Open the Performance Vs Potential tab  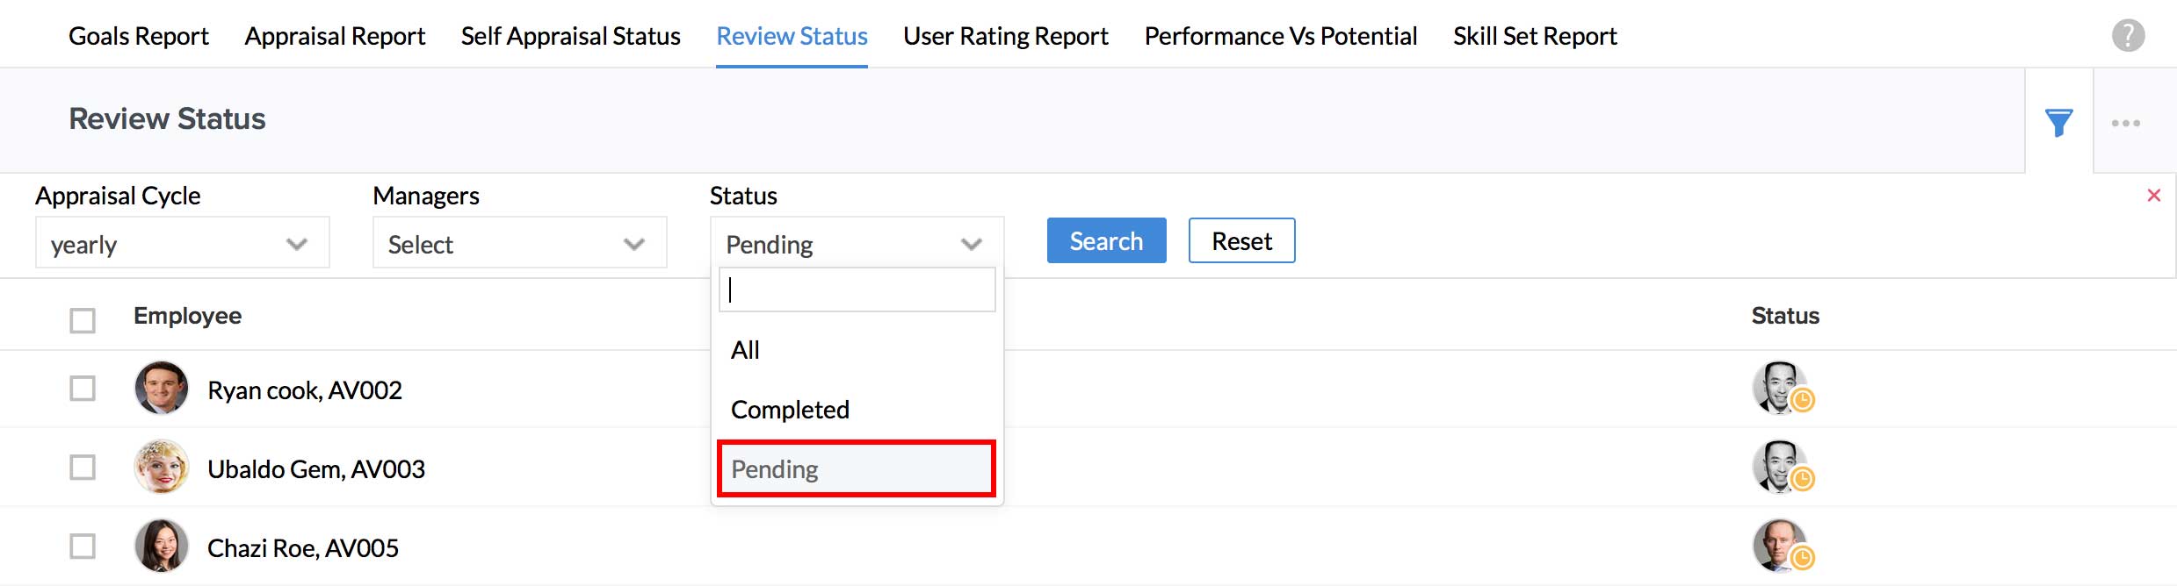[1280, 36]
